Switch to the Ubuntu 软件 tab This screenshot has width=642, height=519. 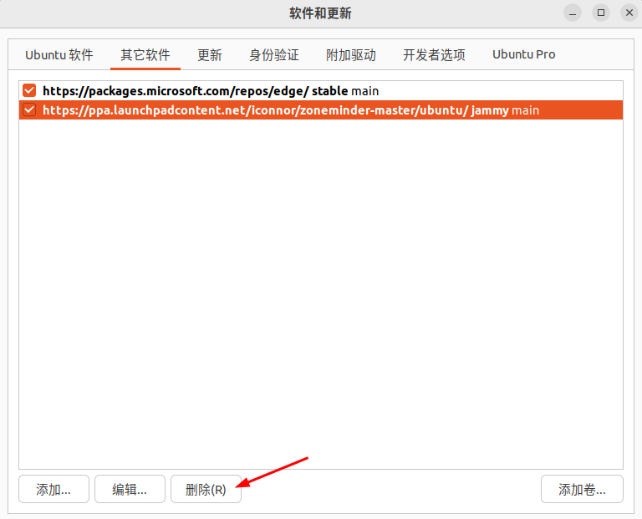click(x=59, y=55)
